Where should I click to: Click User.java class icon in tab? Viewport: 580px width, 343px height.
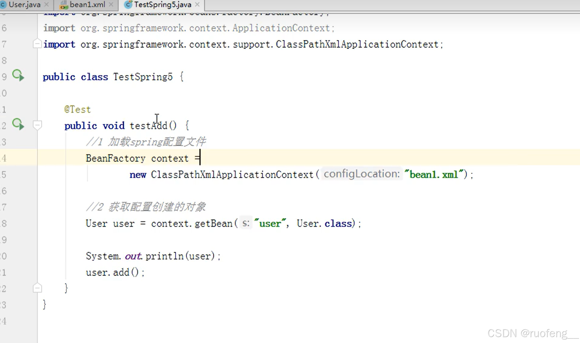(x=3, y=5)
